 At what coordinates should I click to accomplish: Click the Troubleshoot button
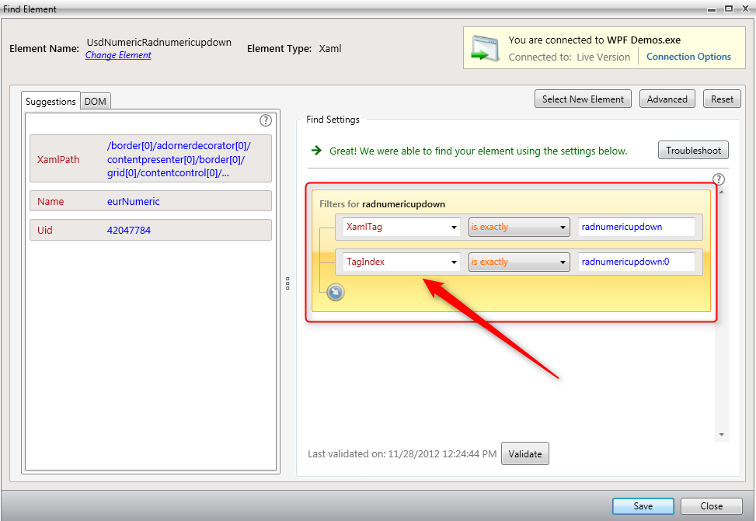coord(693,150)
